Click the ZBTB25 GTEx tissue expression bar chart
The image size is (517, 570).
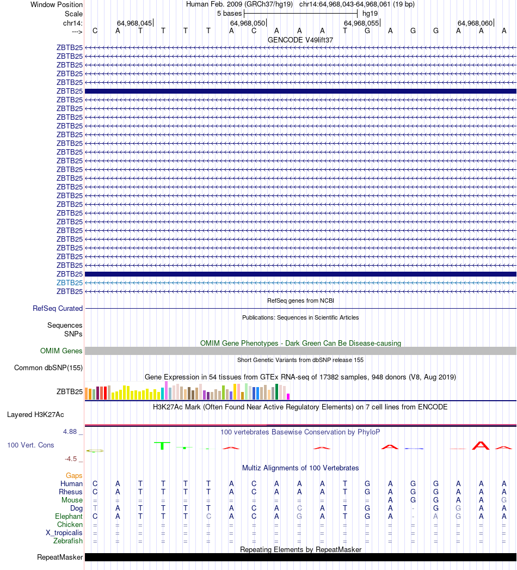[187, 391]
